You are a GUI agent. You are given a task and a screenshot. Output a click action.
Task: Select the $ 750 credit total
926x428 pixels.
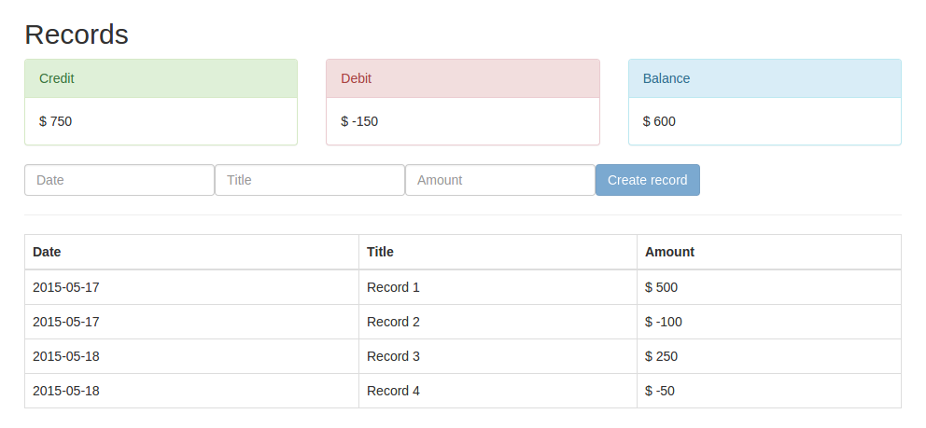click(56, 121)
